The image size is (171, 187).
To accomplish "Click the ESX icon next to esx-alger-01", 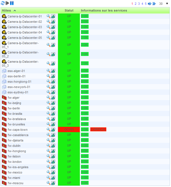I will point(4,71).
